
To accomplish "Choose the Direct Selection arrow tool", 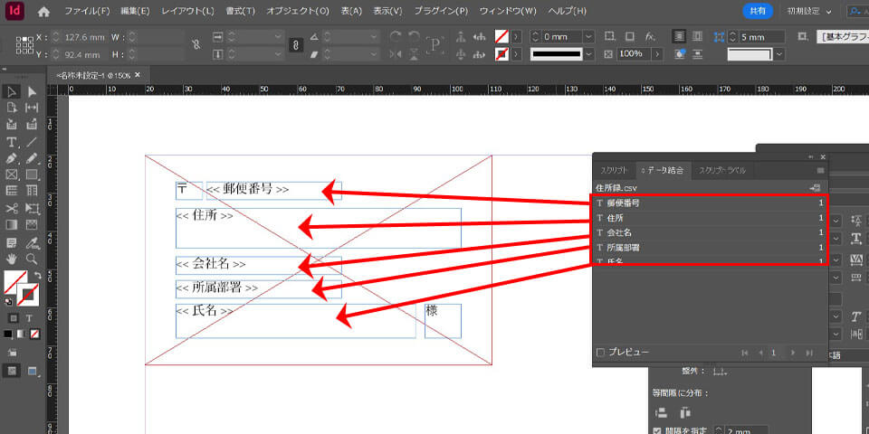I will pos(32,91).
